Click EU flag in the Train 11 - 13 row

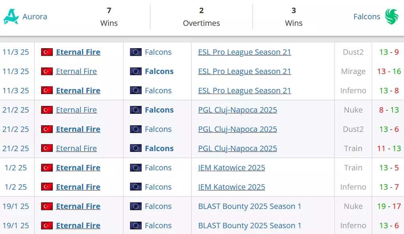pos(136,148)
